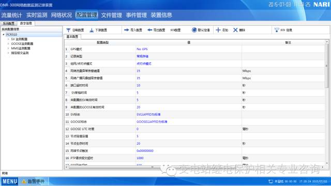This screenshot has height=186, width=331.
Task: Open the 装置信息 menu
Action: tap(161, 15)
